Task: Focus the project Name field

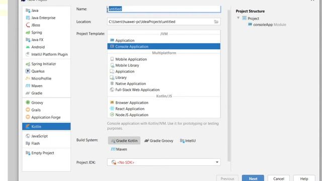Action: pos(164,9)
